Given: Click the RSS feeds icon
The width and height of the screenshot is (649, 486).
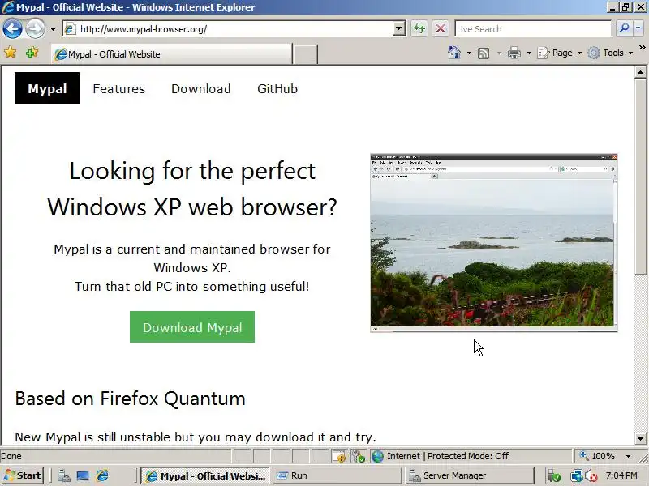Looking at the screenshot, I should pyautogui.click(x=484, y=53).
